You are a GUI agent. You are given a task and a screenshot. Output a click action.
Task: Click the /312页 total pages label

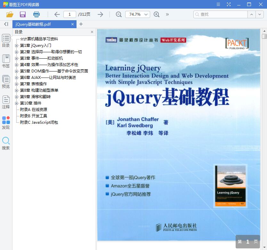tap(84, 14)
